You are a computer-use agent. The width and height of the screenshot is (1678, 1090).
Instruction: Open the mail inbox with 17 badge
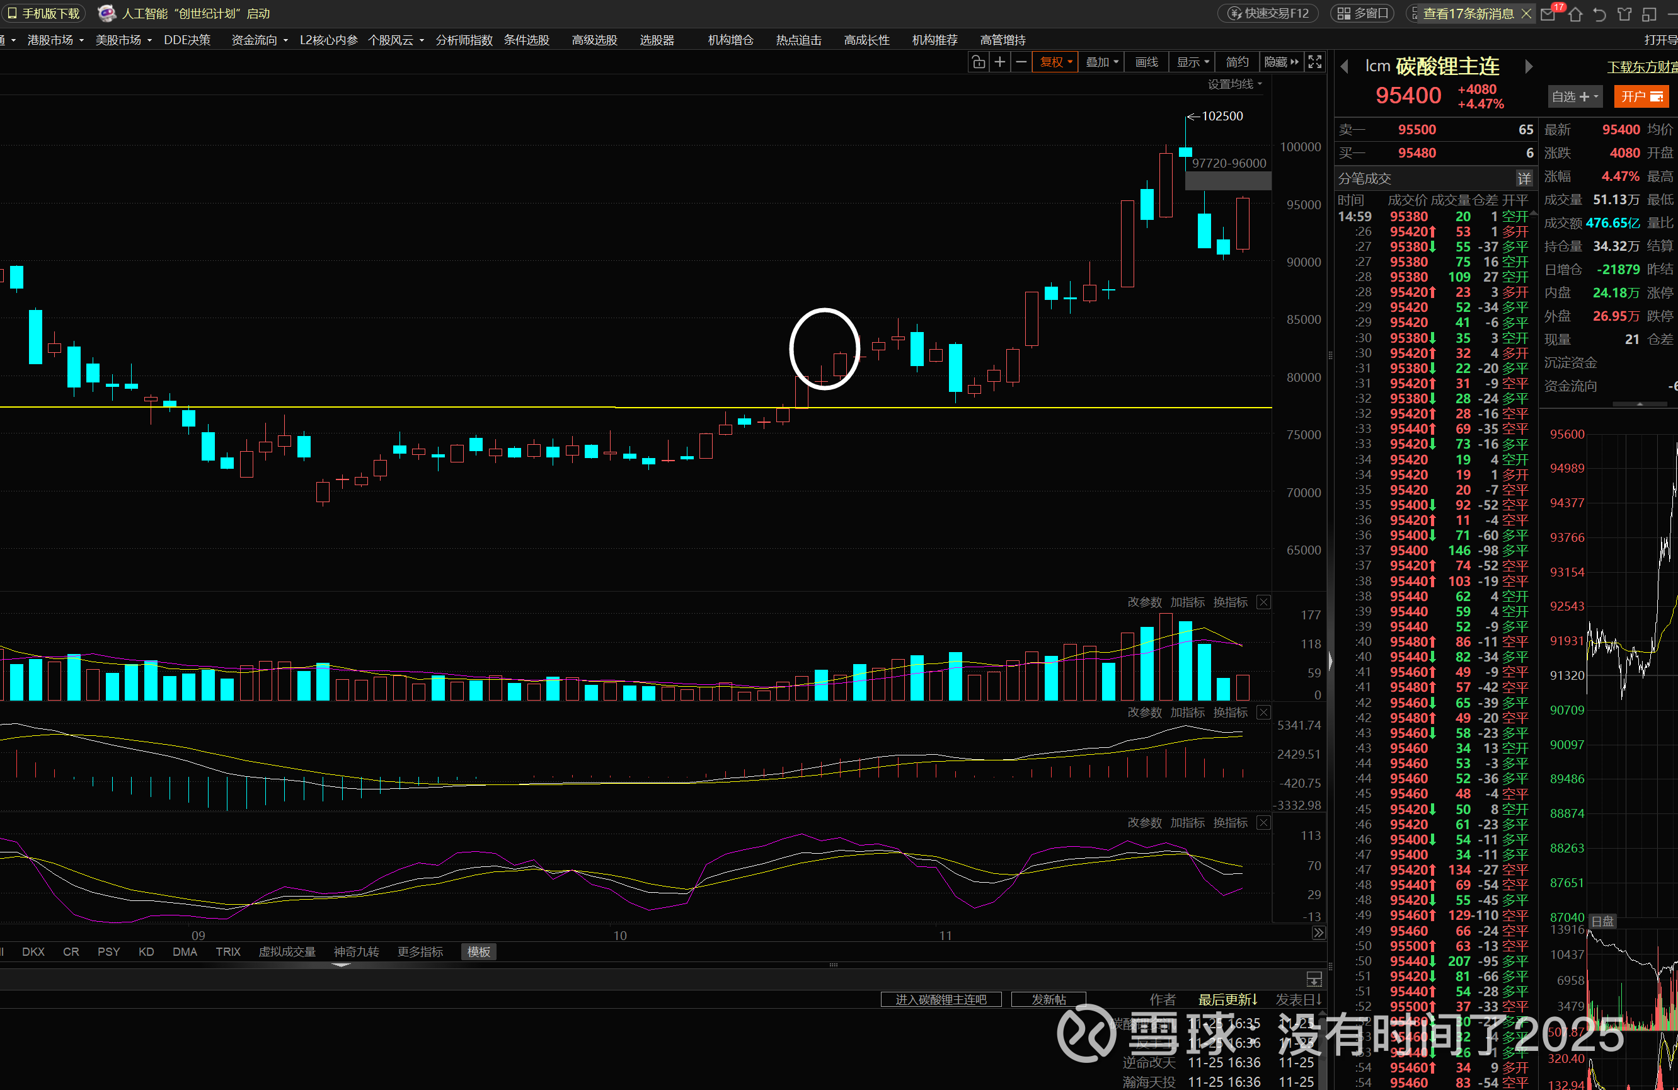click(x=1548, y=14)
